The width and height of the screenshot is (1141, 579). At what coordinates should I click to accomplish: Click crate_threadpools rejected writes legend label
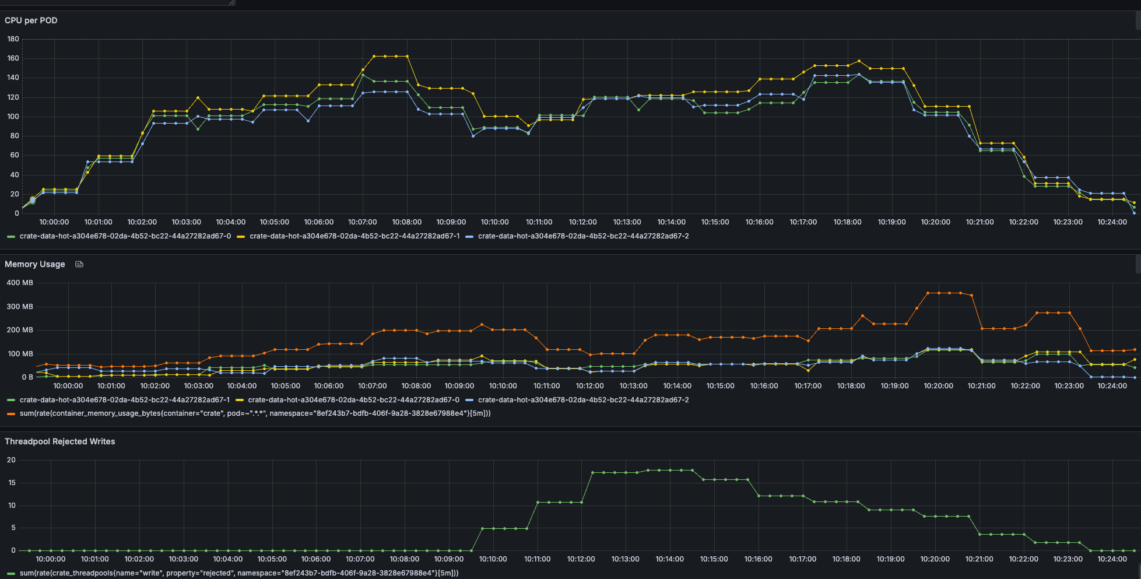[239, 573]
